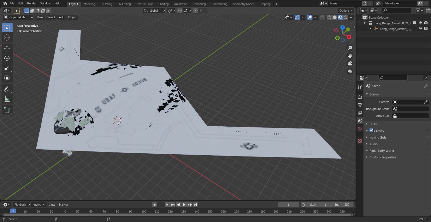This screenshot has height=222, width=431.
Task: Select the Select Box tool
Action: coord(7,28)
